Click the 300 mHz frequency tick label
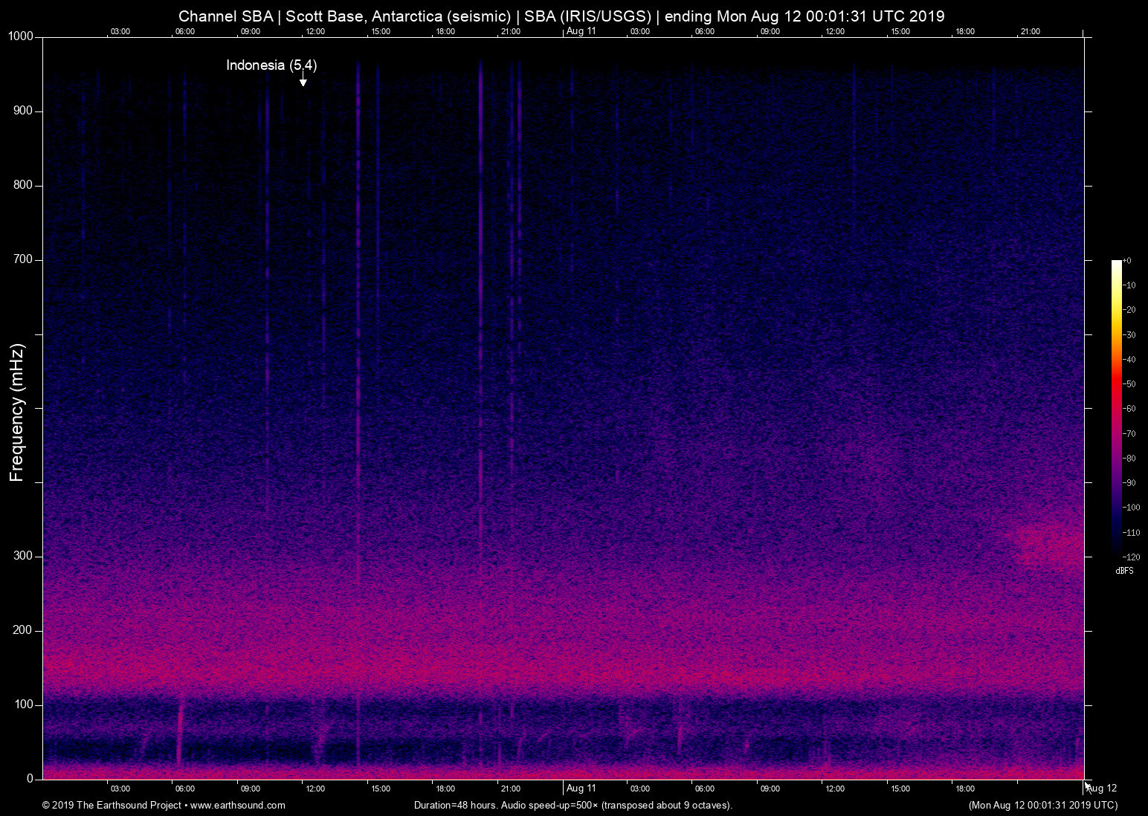 (x=23, y=556)
